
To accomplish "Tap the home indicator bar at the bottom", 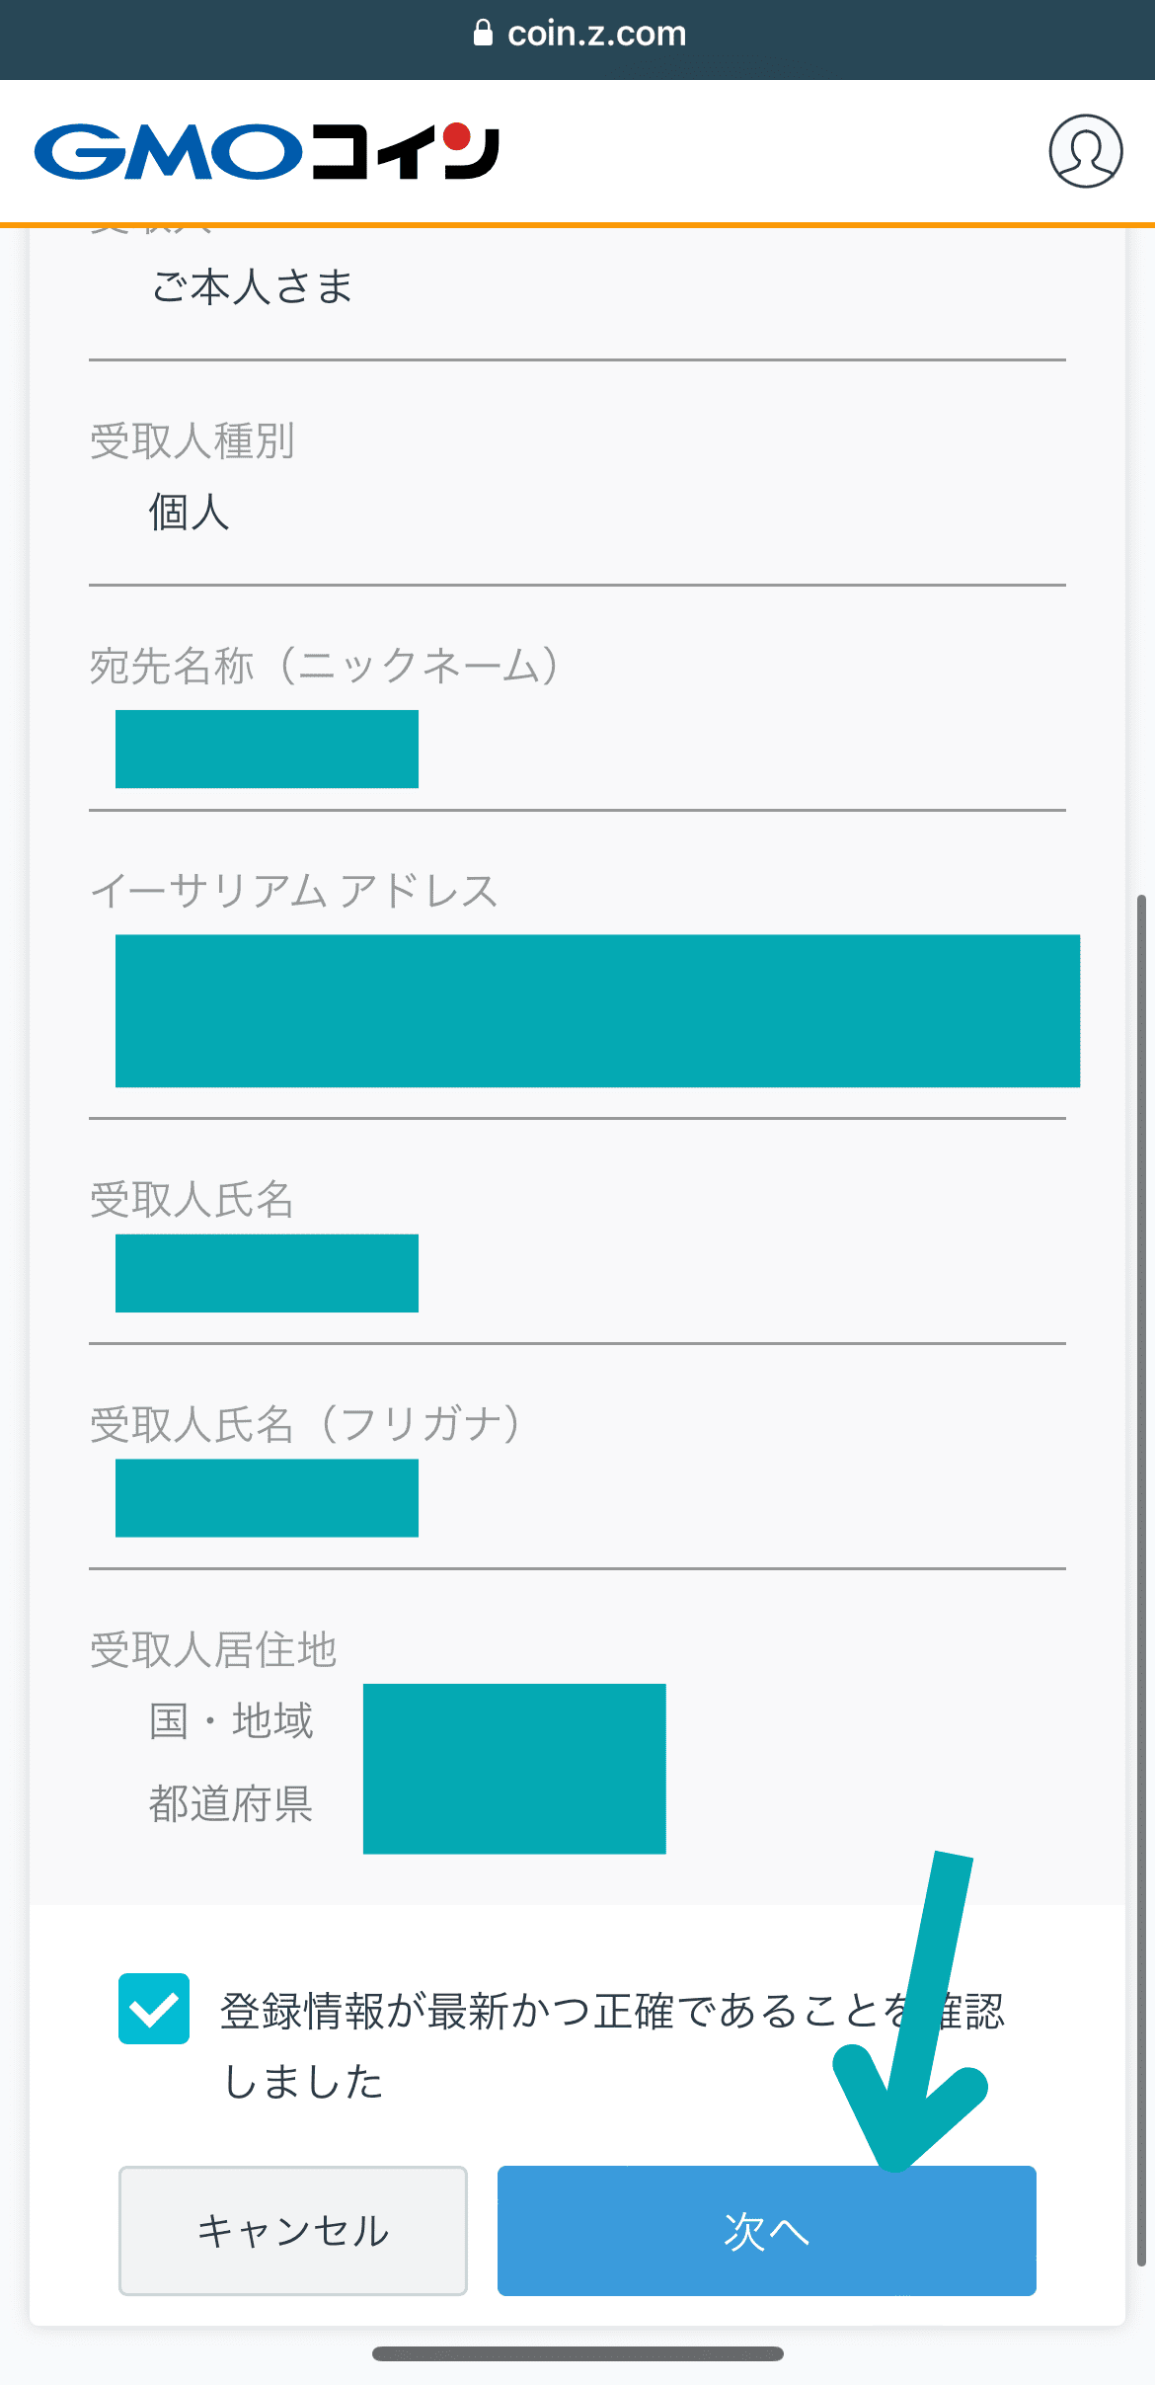I will click(577, 2353).
